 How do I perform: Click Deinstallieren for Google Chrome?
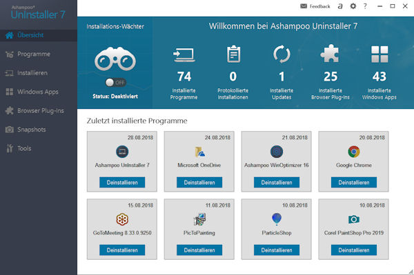click(354, 182)
